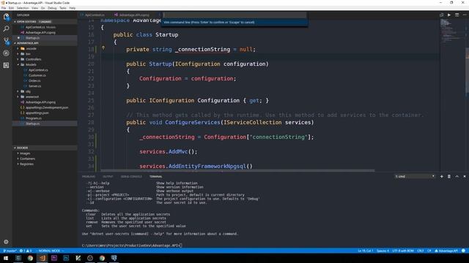This screenshot has height=263, width=469.
Task: Maximize the panel with the up chevron
Action: [457, 177]
